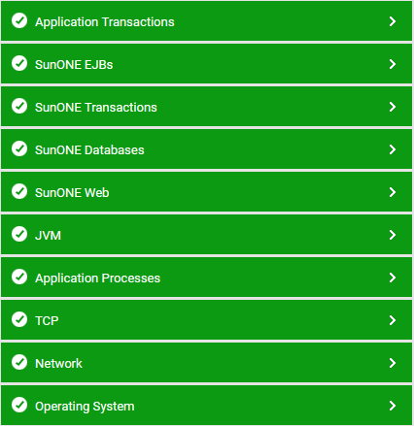Click the Network layer checkmark icon
This screenshot has height=426, width=414.
point(19,362)
